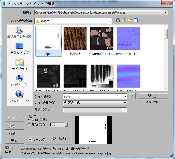Open ライブラリ location
Image resolution: width=175 pixels, height=159 pixels.
(x=20, y=65)
